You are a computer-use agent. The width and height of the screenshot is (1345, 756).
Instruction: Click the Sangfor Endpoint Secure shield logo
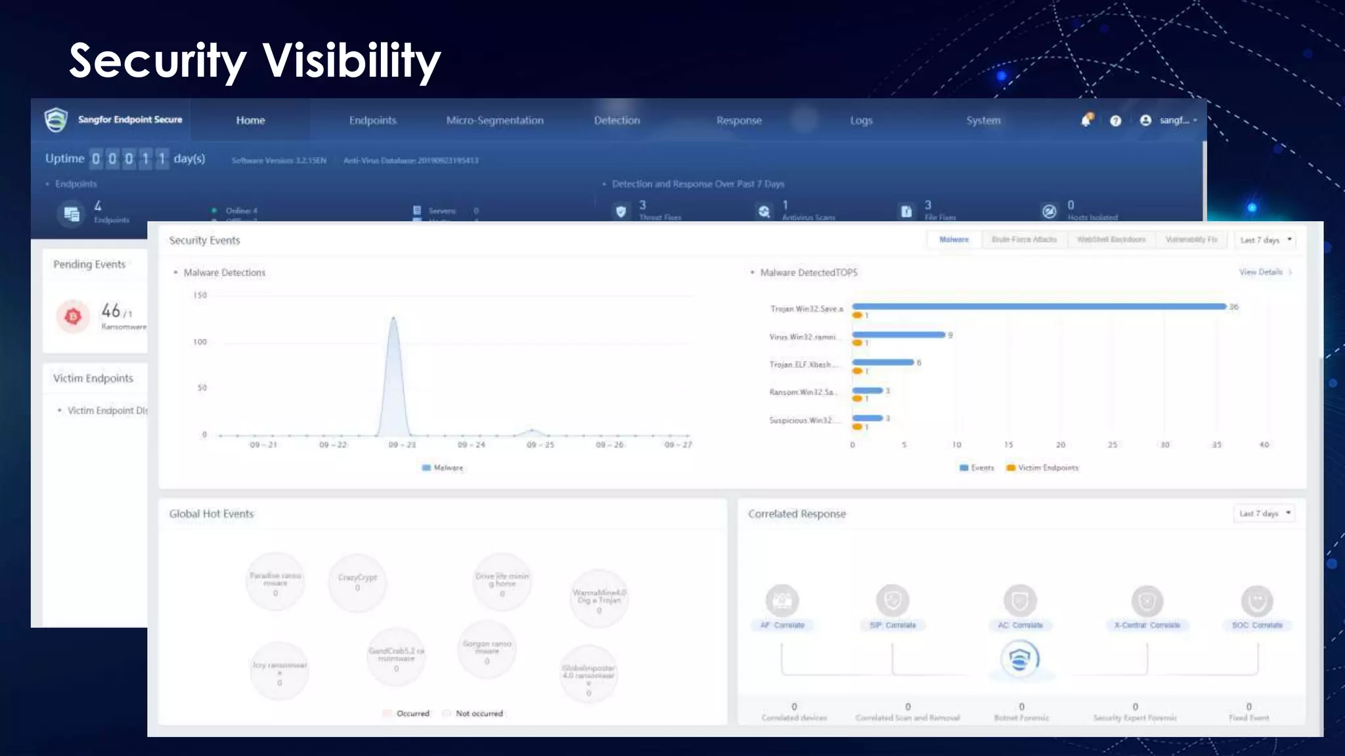[x=56, y=119]
